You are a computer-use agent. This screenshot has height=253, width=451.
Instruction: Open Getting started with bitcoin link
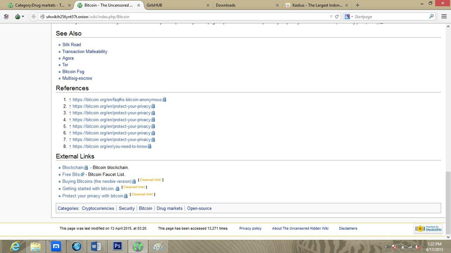point(88,188)
